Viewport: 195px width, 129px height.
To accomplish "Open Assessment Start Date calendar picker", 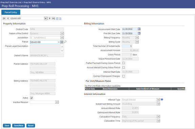I will tap(139, 29).
